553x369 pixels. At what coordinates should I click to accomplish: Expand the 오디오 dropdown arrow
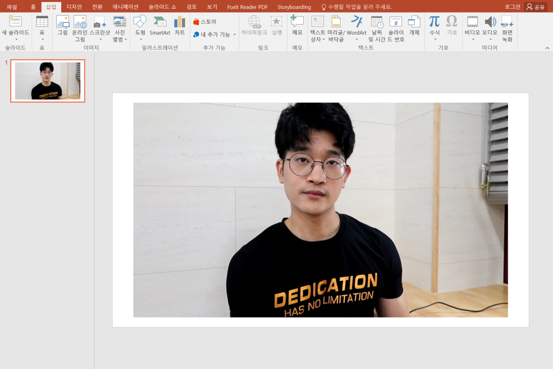tap(490, 40)
